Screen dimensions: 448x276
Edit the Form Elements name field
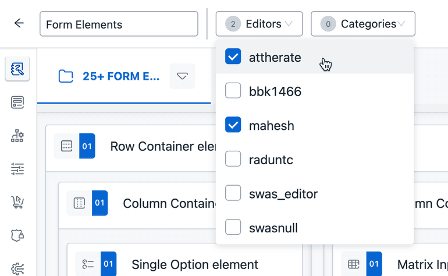[119, 24]
